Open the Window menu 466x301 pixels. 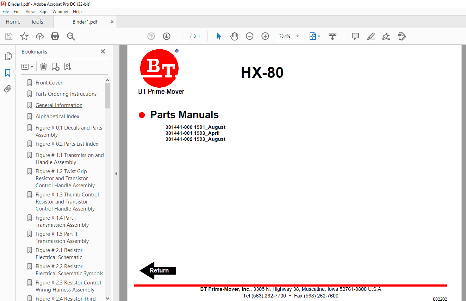coord(60,12)
